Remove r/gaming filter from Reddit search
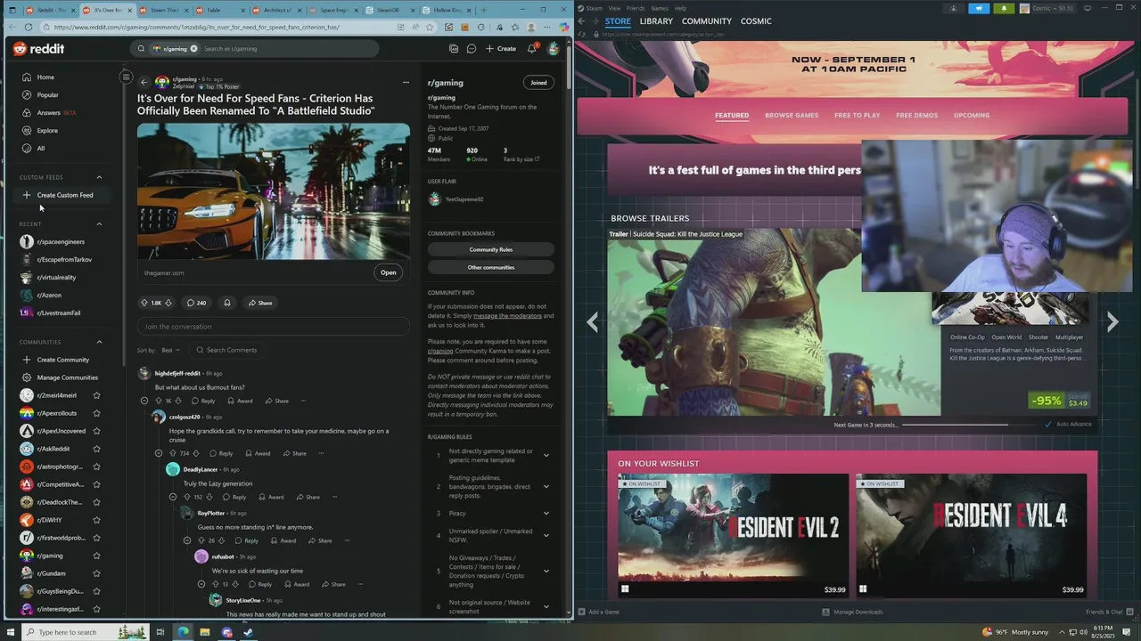Screen dimensions: 1141x641 coord(193,49)
